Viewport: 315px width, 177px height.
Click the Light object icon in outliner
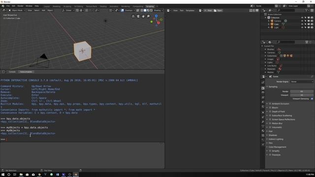pyautogui.click(x=272, y=28)
